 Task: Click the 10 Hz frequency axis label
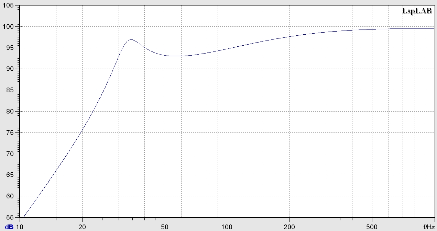[20, 227]
